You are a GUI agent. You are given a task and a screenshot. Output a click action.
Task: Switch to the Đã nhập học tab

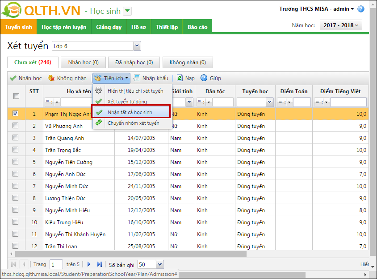coord(134,62)
